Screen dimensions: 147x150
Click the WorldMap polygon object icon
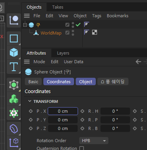click(36, 33)
